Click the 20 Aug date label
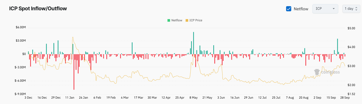 point(304,98)
